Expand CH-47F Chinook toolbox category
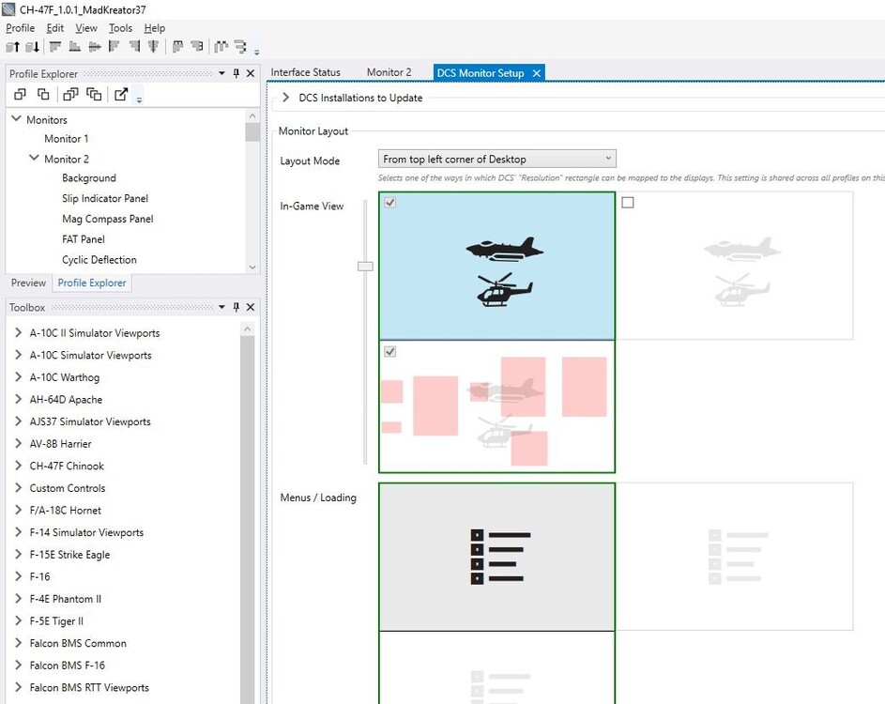The width and height of the screenshot is (885, 704). pyautogui.click(x=18, y=466)
